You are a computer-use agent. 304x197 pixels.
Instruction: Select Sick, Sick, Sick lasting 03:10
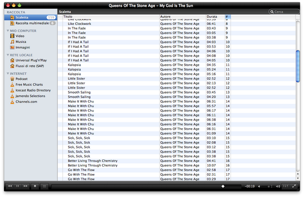[177, 138]
